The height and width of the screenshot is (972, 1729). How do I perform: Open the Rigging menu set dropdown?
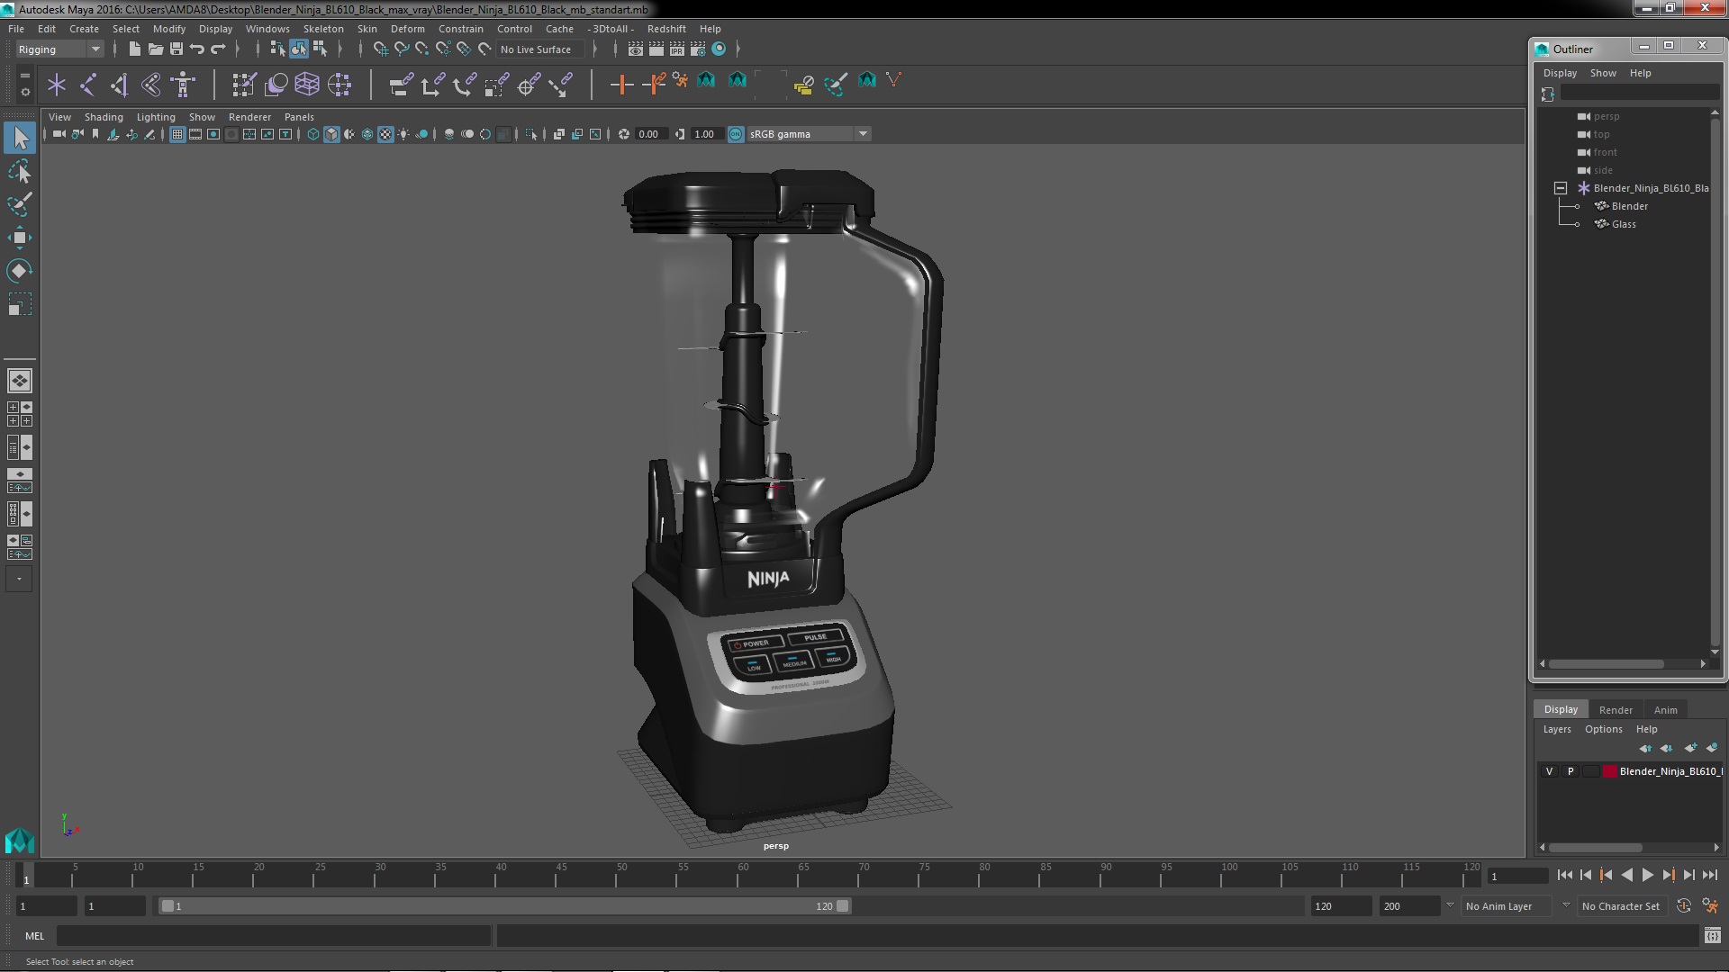point(59,49)
